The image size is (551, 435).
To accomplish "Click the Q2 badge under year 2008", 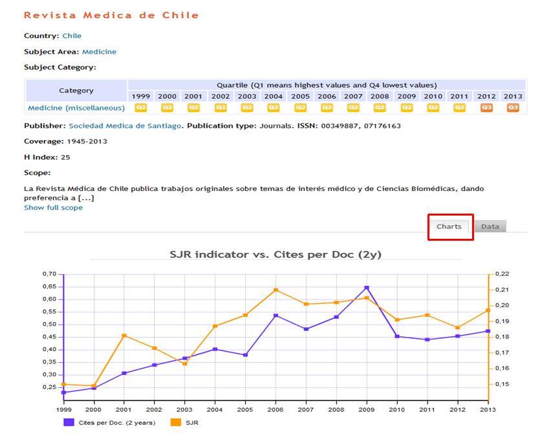I will coord(380,108).
